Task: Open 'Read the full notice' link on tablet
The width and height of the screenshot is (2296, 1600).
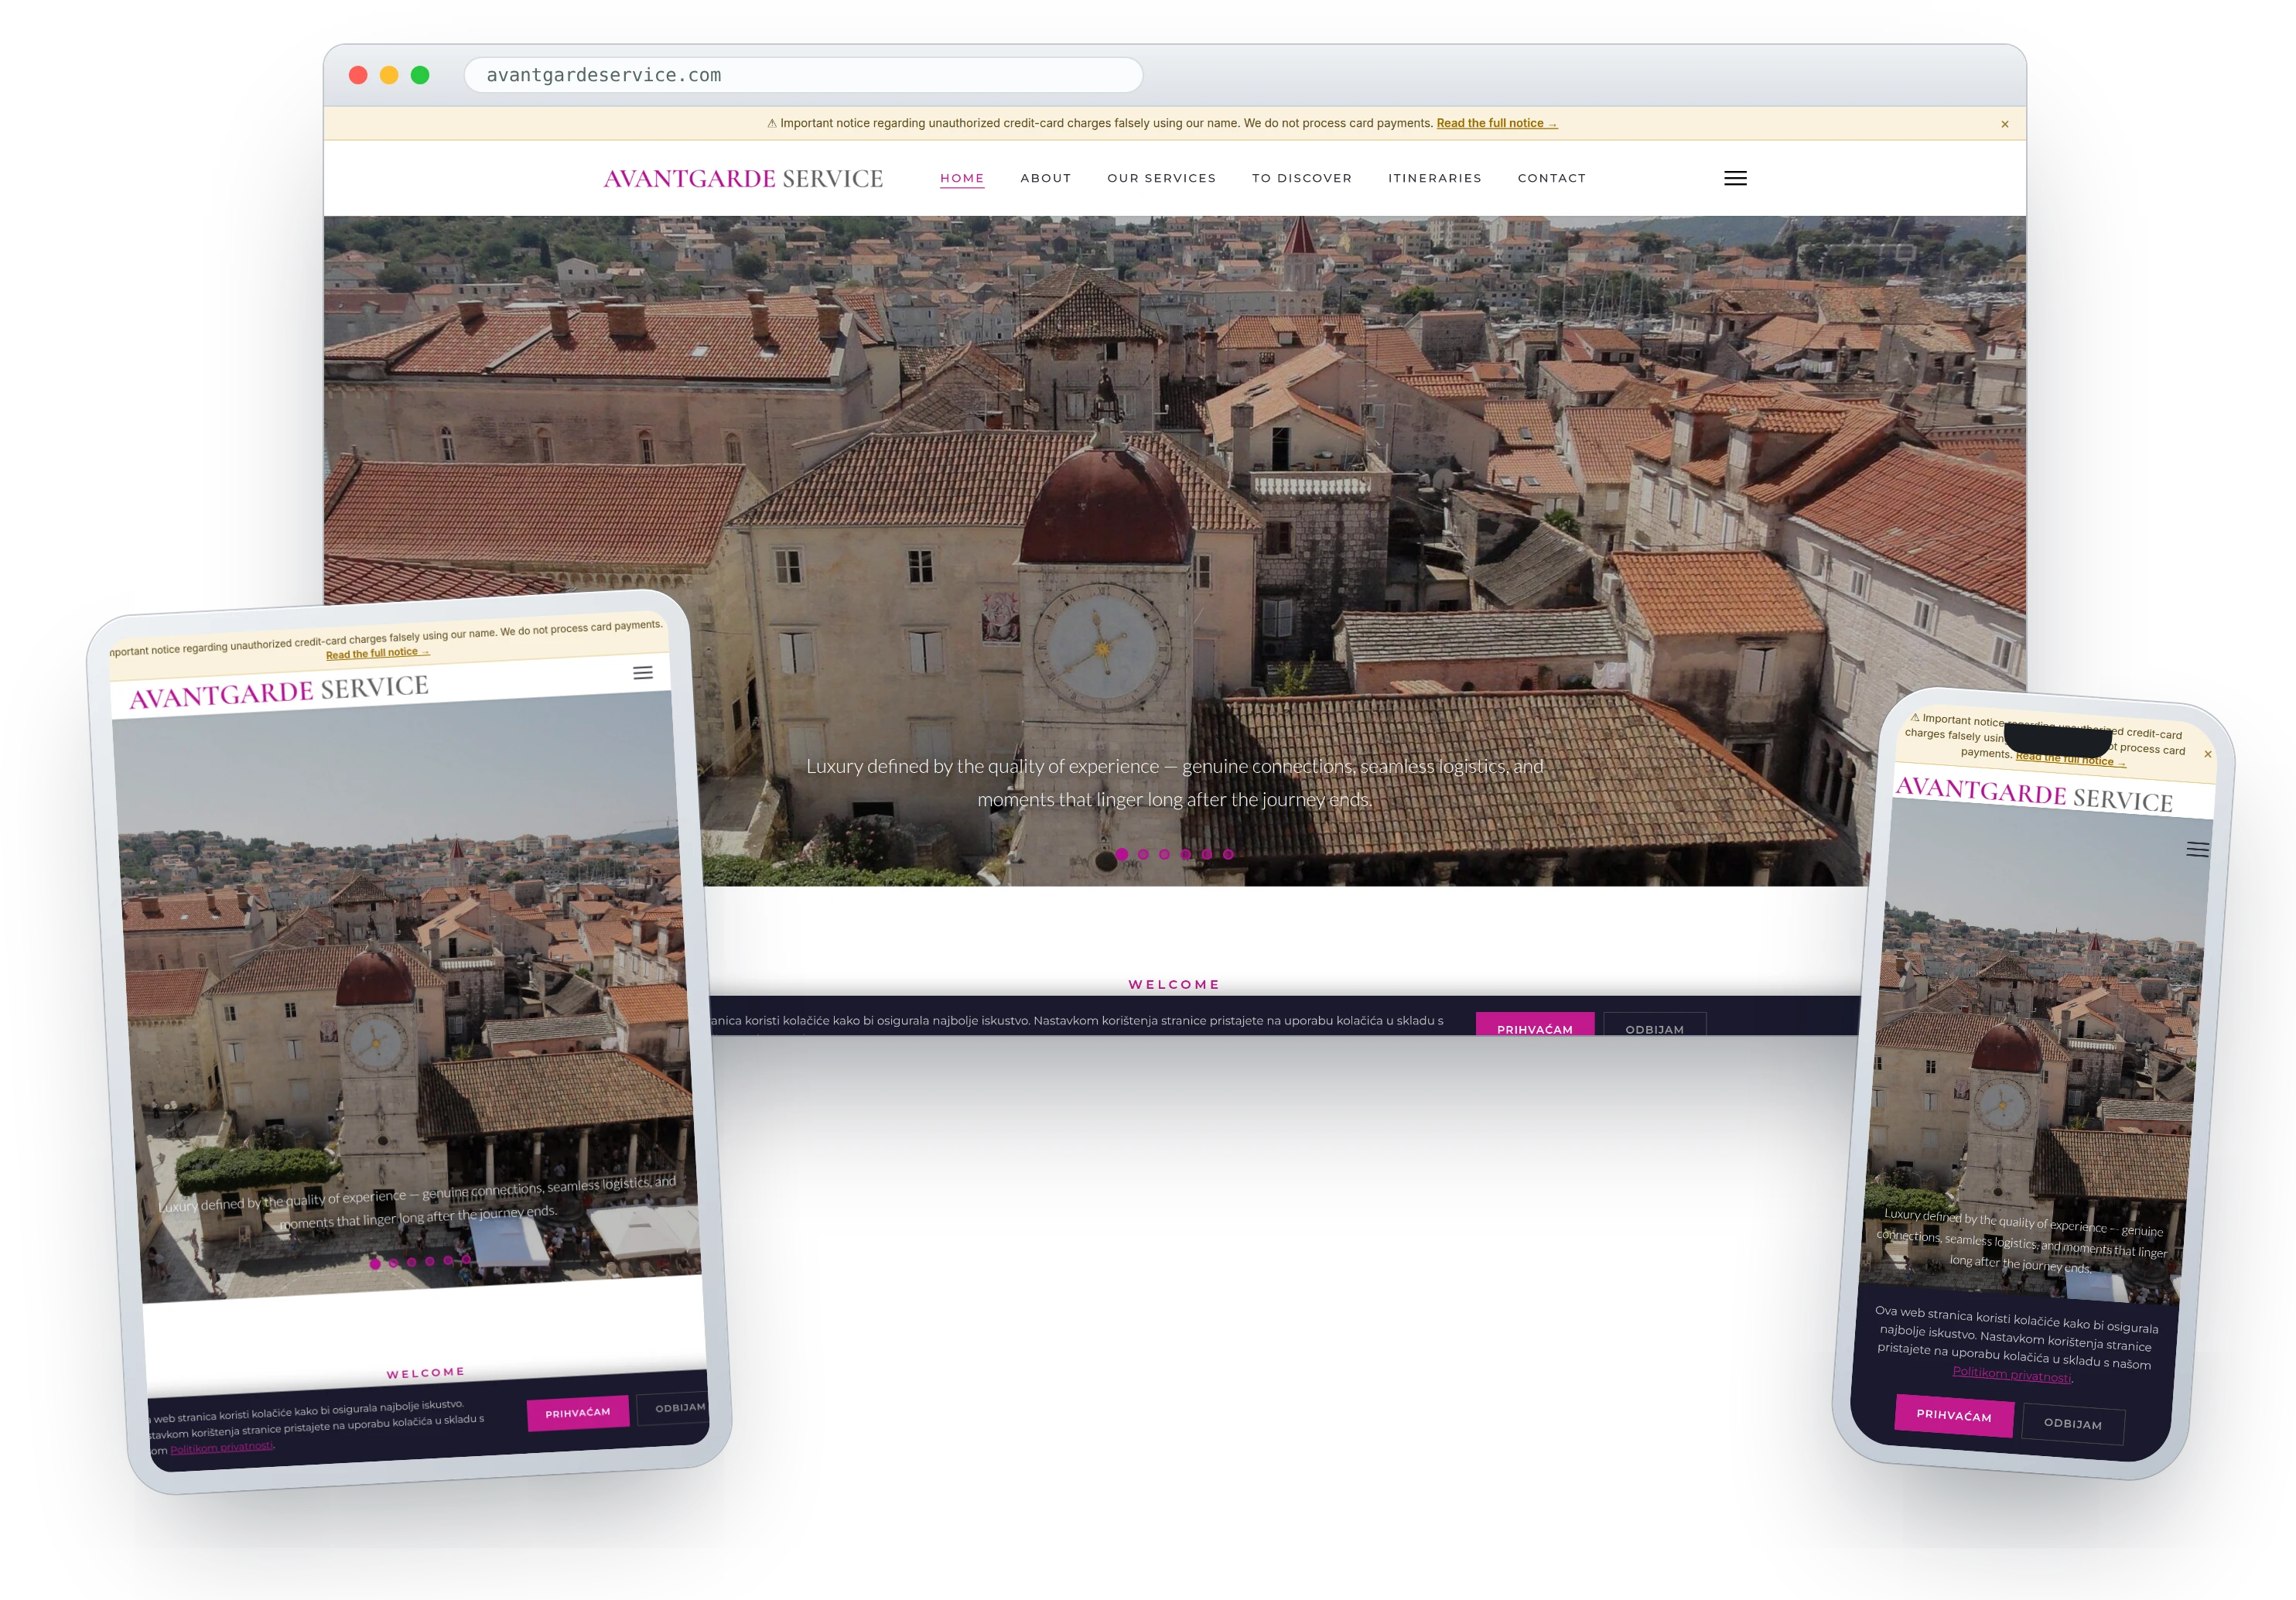Action: point(377,653)
